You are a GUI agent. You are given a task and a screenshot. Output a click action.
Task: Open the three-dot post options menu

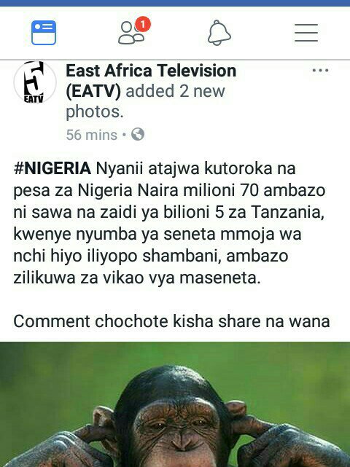click(320, 71)
